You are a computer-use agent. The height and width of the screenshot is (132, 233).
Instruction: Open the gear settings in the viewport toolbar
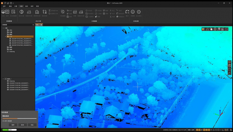click(215, 29)
